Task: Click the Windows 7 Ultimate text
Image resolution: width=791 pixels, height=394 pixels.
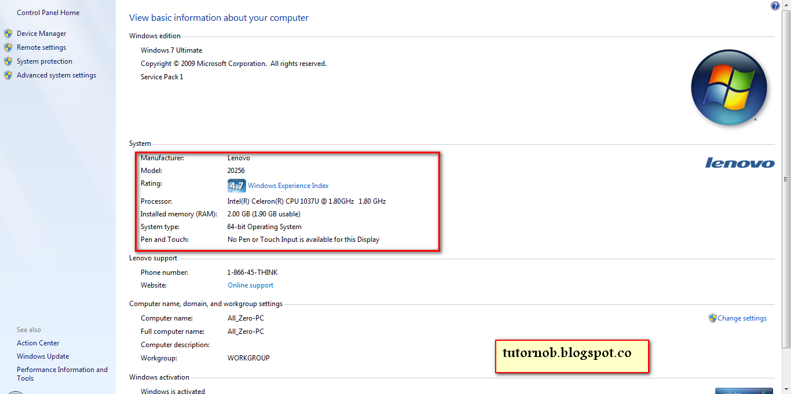Action: [x=171, y=50]
